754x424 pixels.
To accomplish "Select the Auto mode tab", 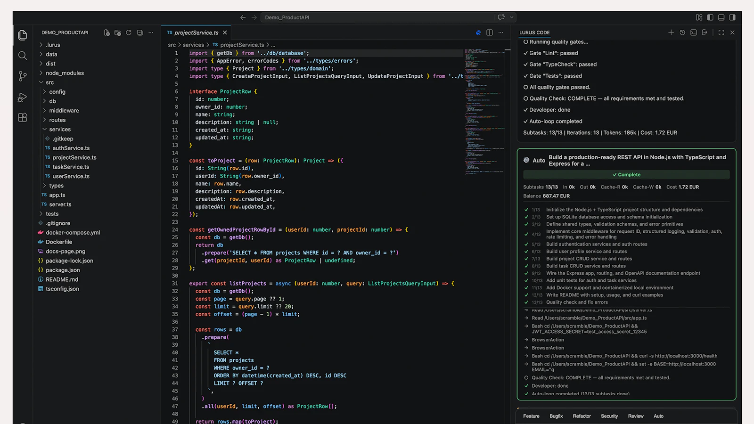I will (658, 416).
